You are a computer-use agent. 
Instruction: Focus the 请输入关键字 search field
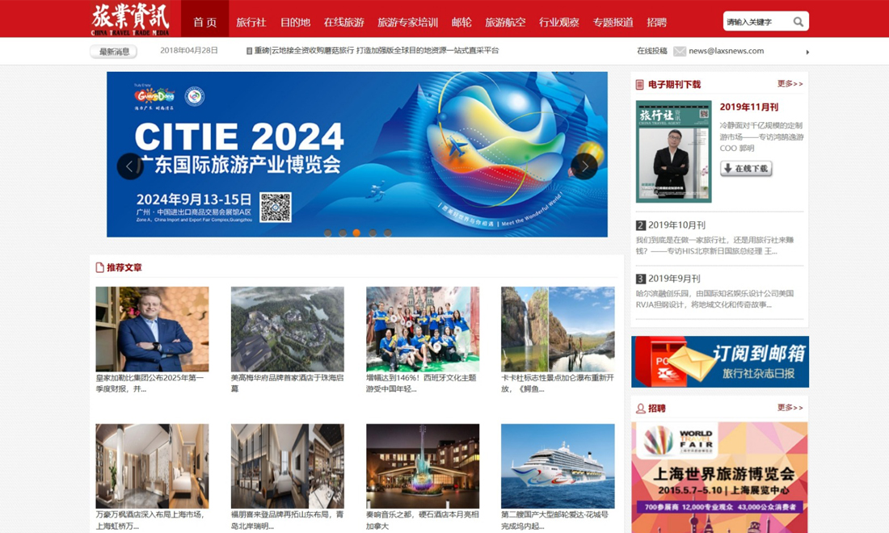pos(757,22)
